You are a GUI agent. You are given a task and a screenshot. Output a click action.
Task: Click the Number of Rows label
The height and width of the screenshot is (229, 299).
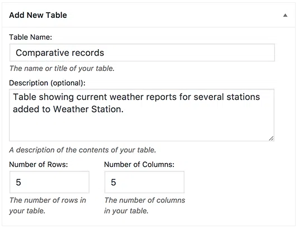39,164
